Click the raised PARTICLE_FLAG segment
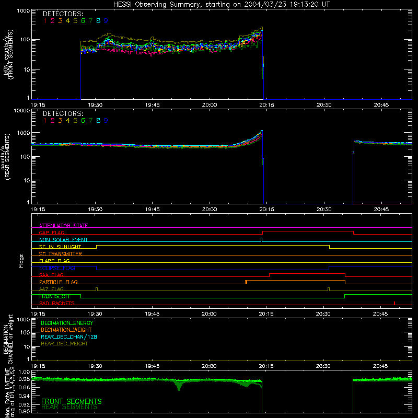The height and width of the screenshot is (418, 418). coord(295,281)
